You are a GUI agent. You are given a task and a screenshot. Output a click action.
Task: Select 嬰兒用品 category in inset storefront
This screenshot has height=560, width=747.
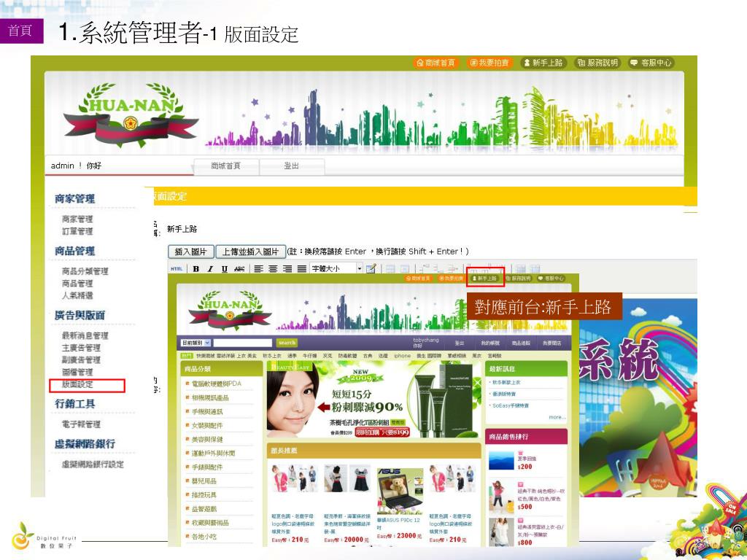pyautogui.click(x=204, y=481)
